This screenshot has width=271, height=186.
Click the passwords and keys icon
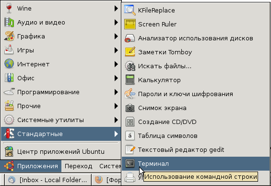click(x=130, y=94)
